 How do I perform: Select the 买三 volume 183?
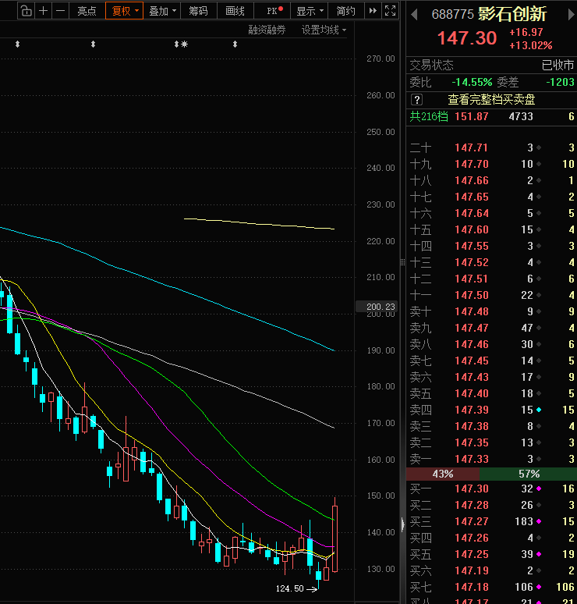(524, 521)
